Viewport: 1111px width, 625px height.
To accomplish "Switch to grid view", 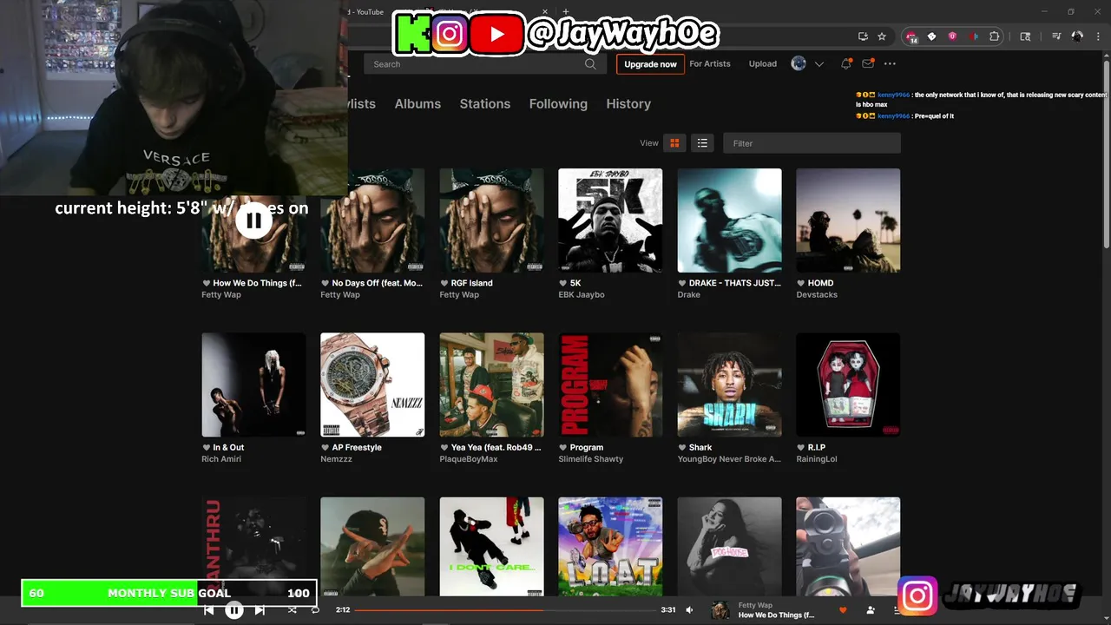I will 674,143.
